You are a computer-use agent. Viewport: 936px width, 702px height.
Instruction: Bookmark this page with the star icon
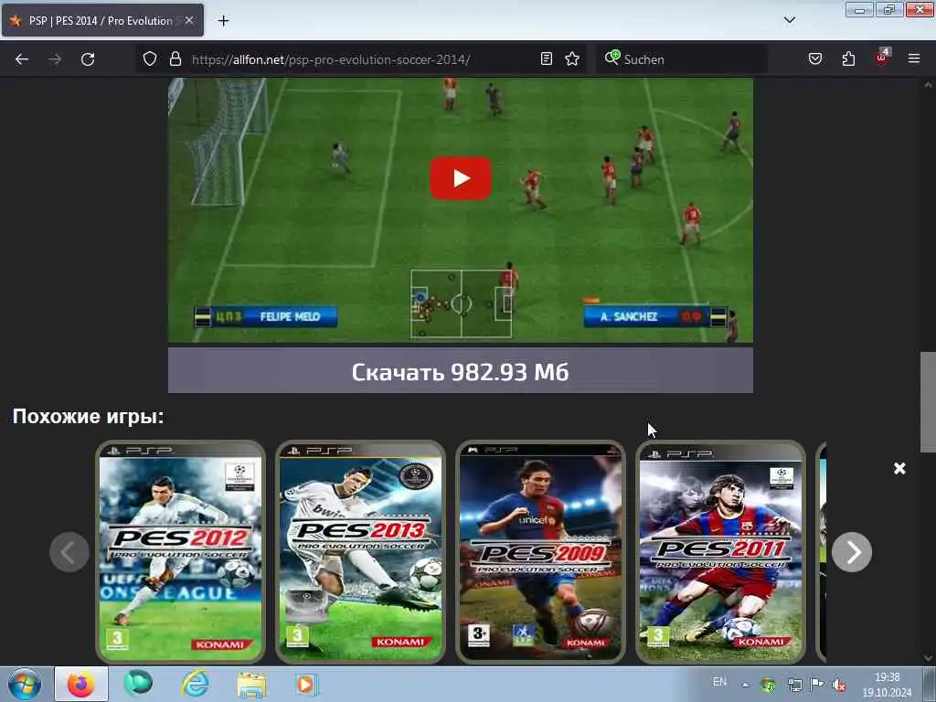572,58
